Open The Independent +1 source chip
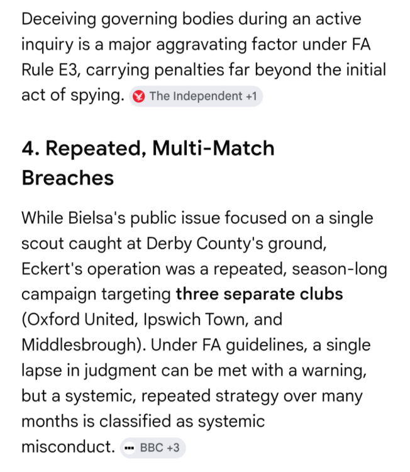Screen dimensions: 410x472 tap(196, 96)
